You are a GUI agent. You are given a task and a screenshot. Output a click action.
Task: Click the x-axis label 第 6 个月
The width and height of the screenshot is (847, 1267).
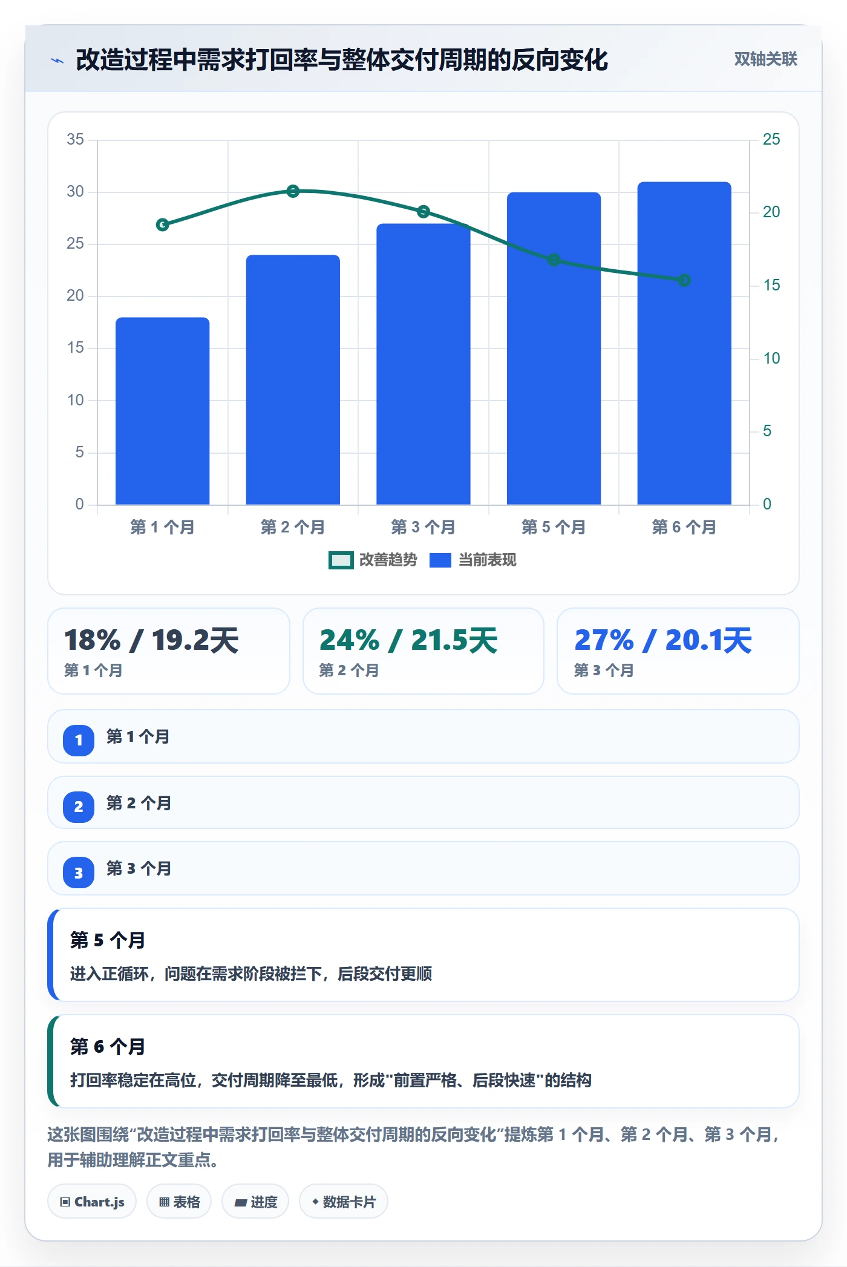pyautogui.click(x=684, y=527)
